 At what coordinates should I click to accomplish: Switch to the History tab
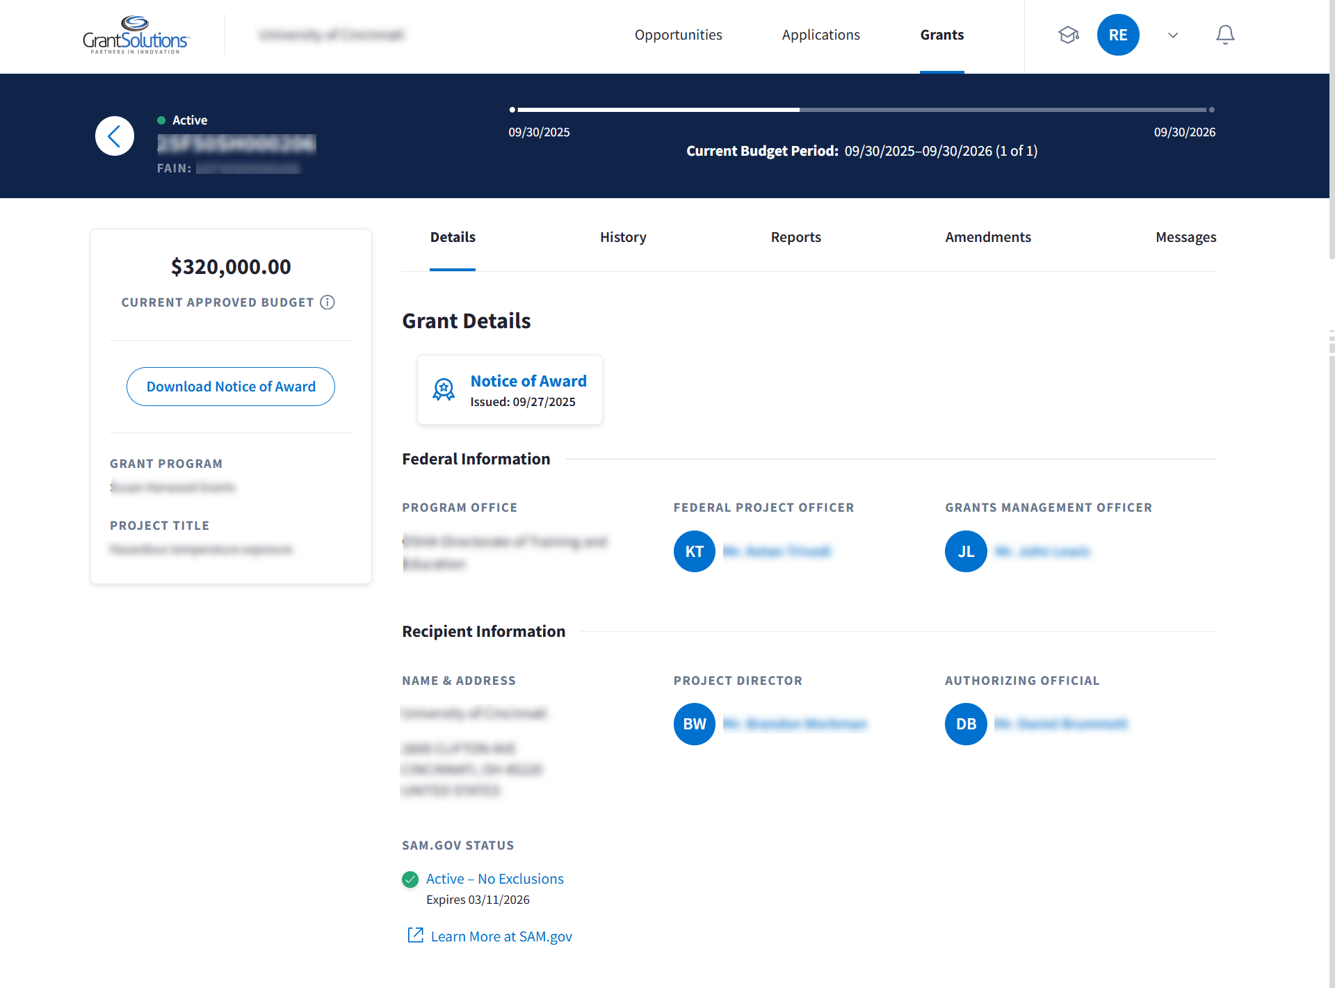tap(623, 238)
